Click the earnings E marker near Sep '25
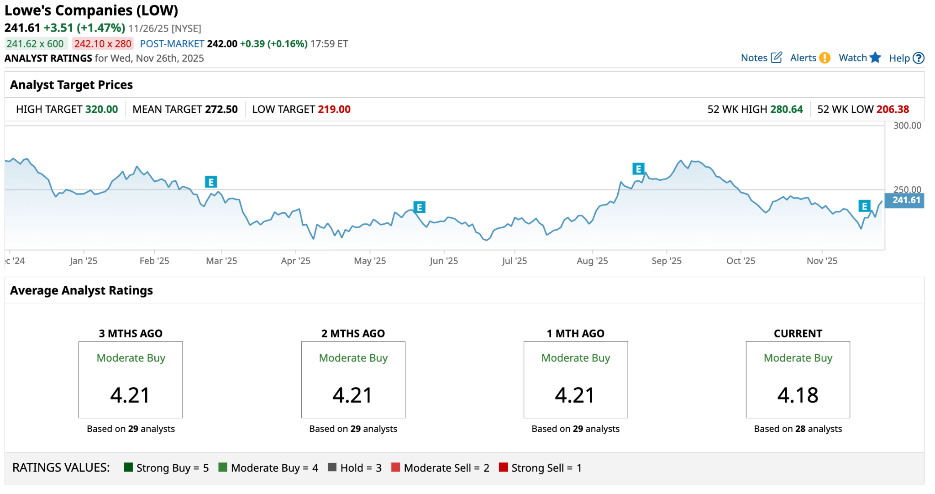The width and height of the screenshot is (935, 494). point(638,169)
